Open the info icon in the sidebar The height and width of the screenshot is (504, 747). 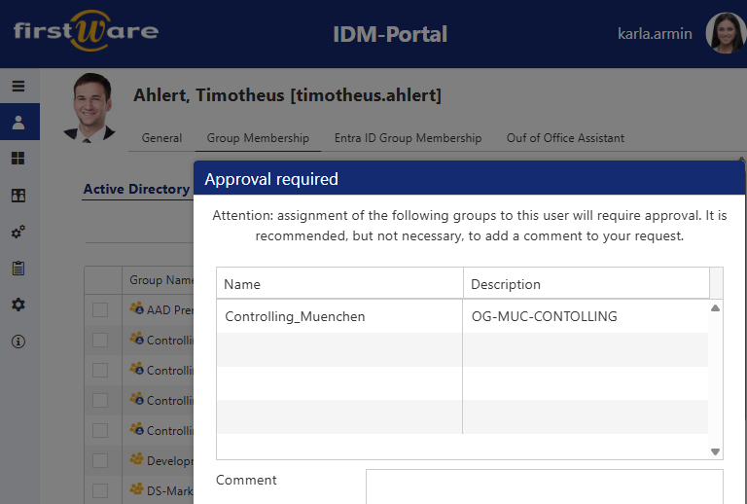click(x=18, y=342)
